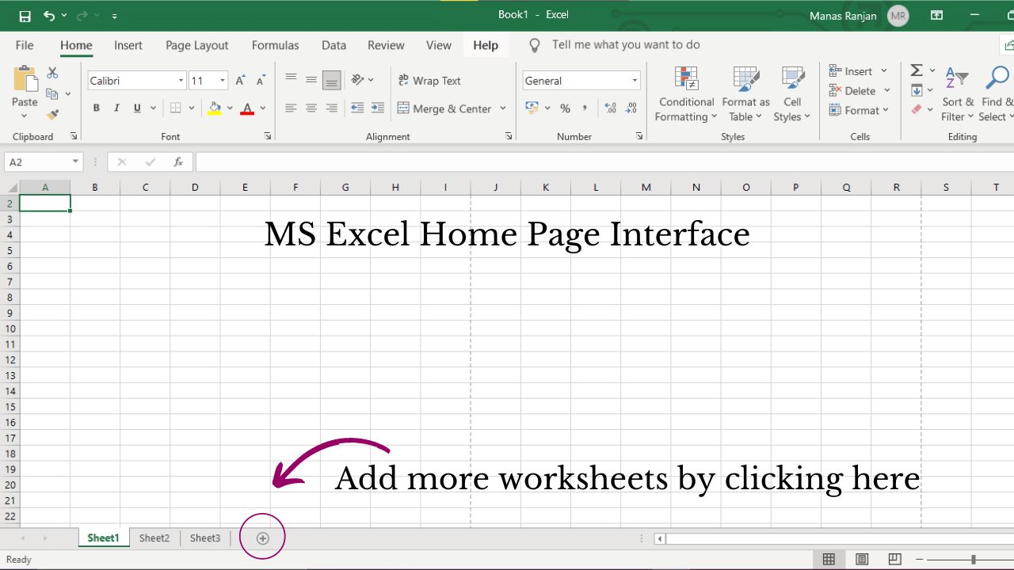Expand the Fill Color dropdown arrow
The width and height of the screenshot is (1014, 570).
[231, 108]
